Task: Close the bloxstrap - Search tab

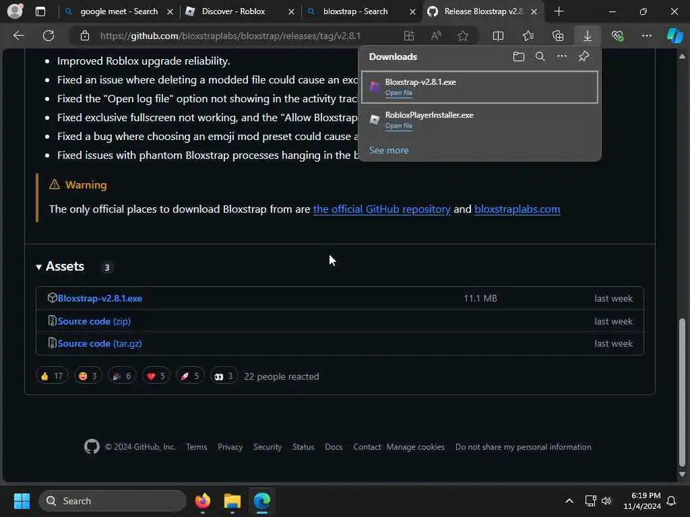Action: point(412,12)
